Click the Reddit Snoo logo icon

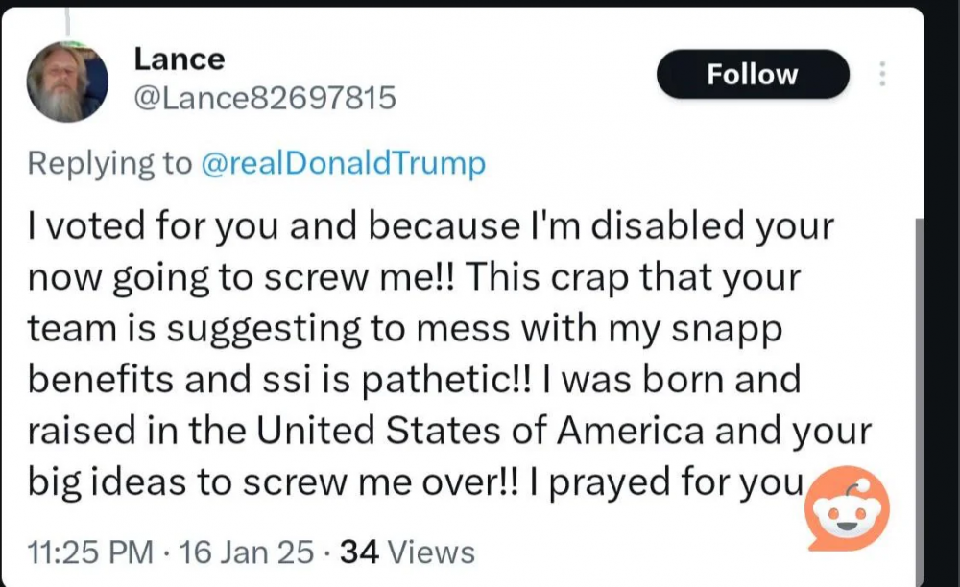pos(846,508)
